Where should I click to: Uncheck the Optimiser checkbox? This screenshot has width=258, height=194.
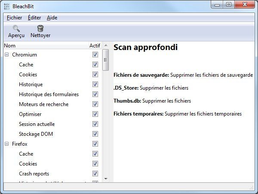pyautogui.click(x=95, y=114)
